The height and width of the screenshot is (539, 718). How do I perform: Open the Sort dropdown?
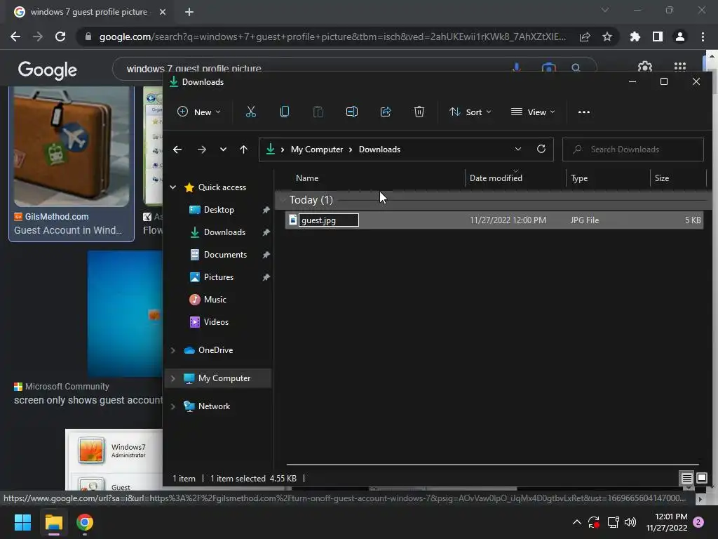[470, 112]
